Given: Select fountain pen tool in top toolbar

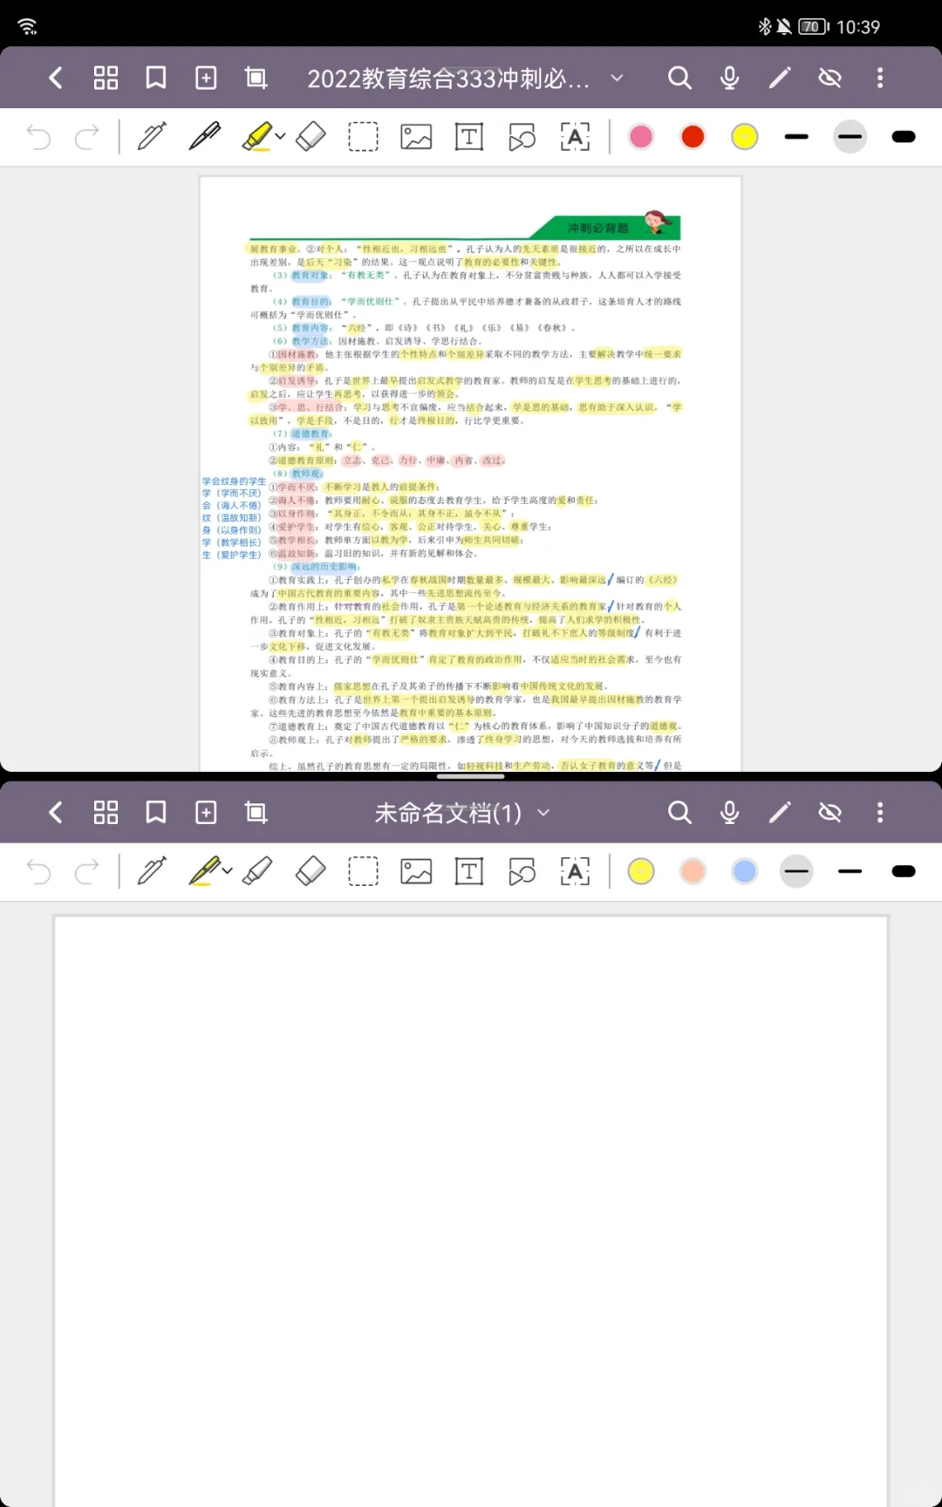Looking at the screenshot, I should [152, 137].
